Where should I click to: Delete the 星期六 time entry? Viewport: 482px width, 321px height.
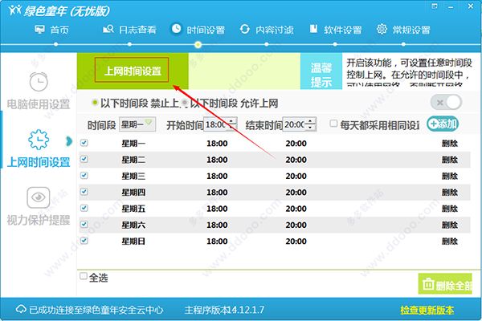pos(450,225)
